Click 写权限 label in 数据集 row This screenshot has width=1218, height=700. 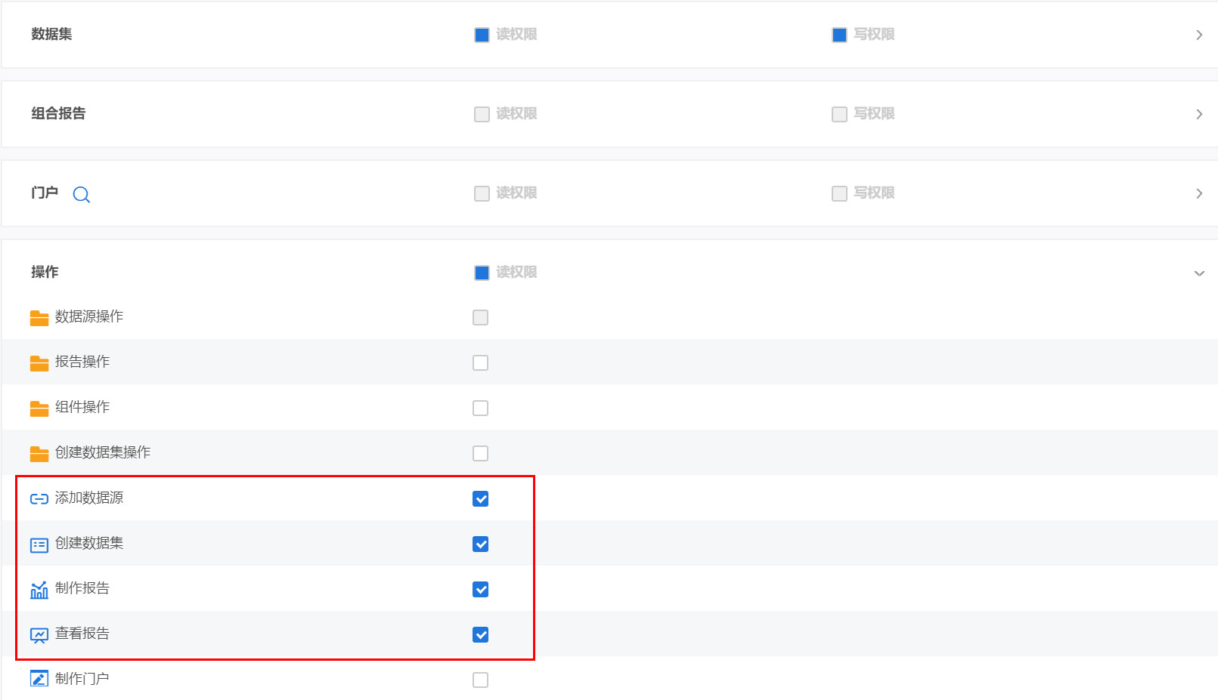tap(874, 35)
